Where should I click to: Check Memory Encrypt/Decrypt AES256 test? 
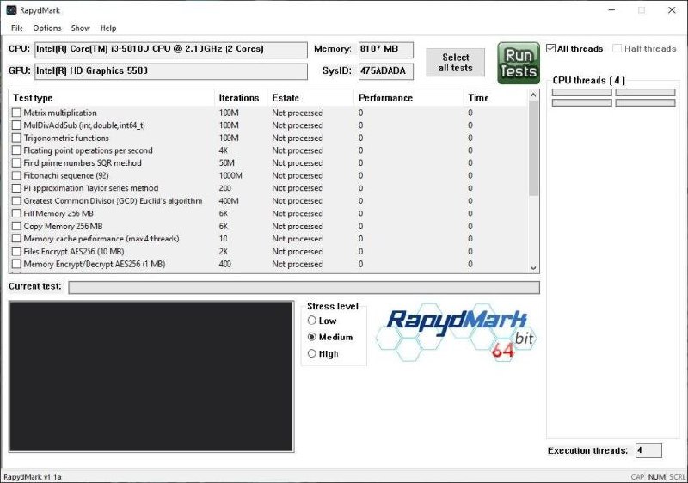16,265
